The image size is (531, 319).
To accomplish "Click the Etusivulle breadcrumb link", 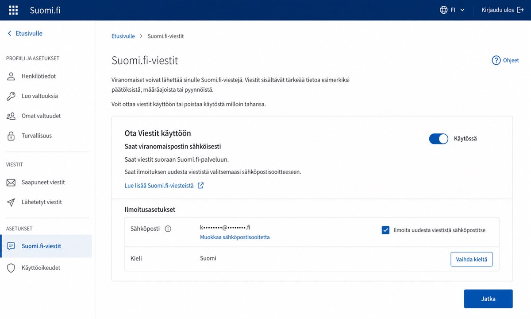I will [123, 36].
